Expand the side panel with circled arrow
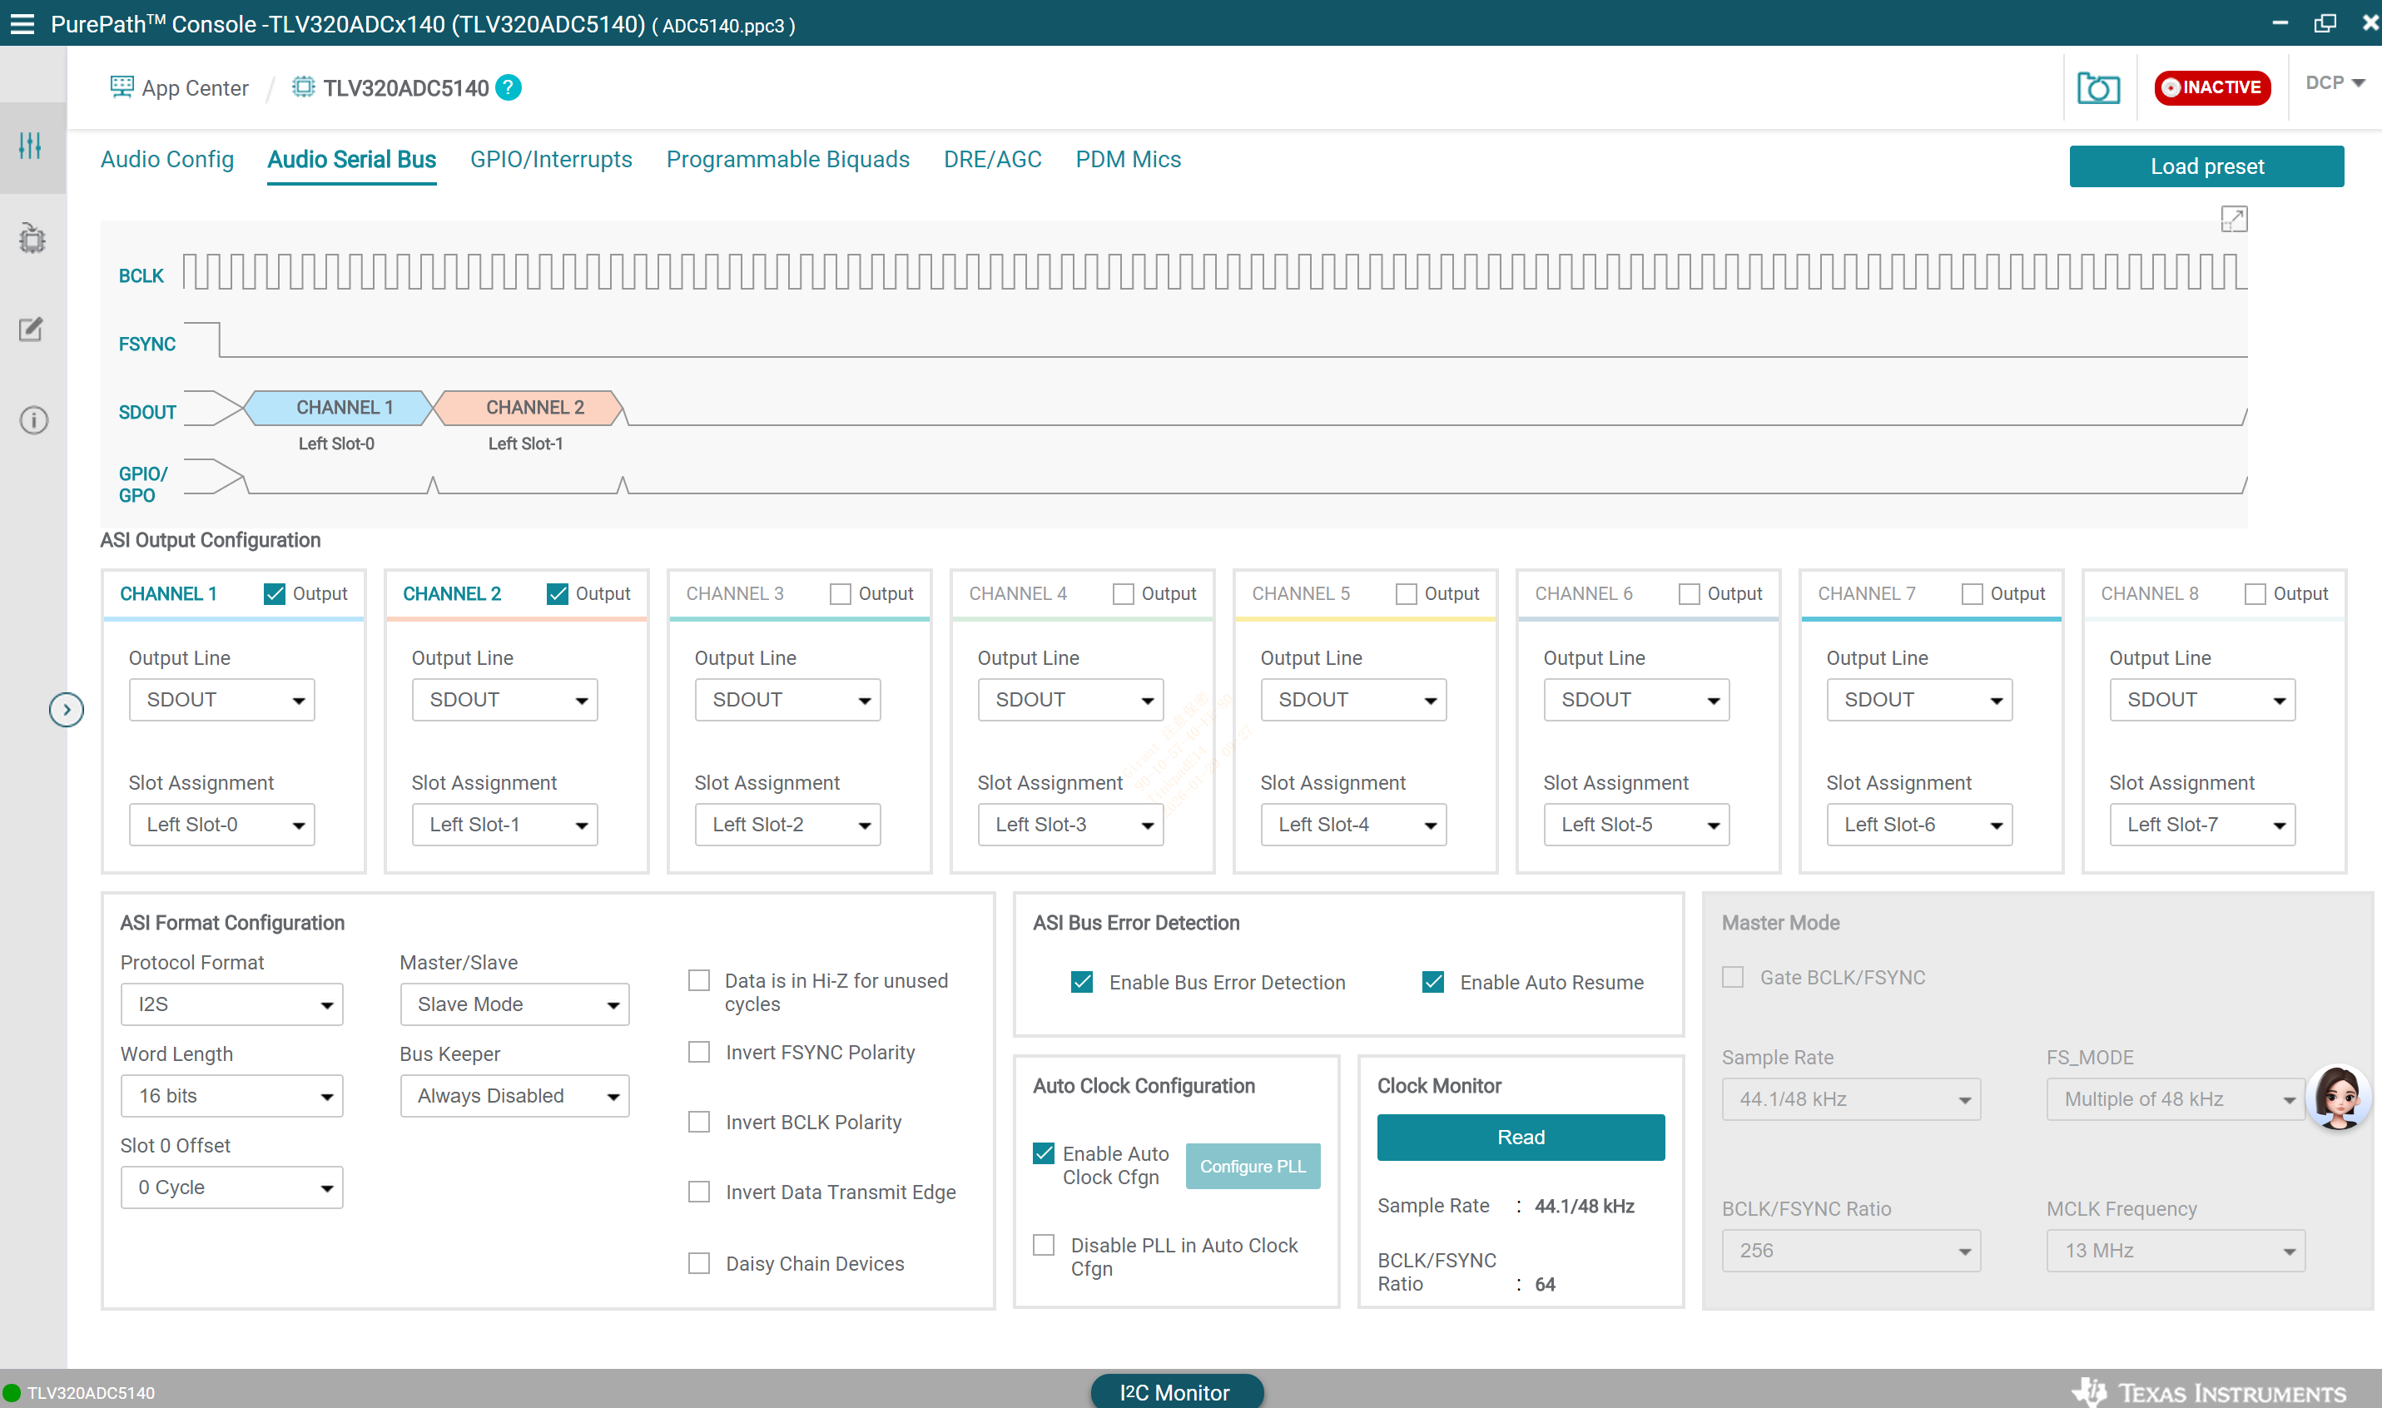The height and width of the screenshot is (1408, 2382). click(x=67, y=710)
